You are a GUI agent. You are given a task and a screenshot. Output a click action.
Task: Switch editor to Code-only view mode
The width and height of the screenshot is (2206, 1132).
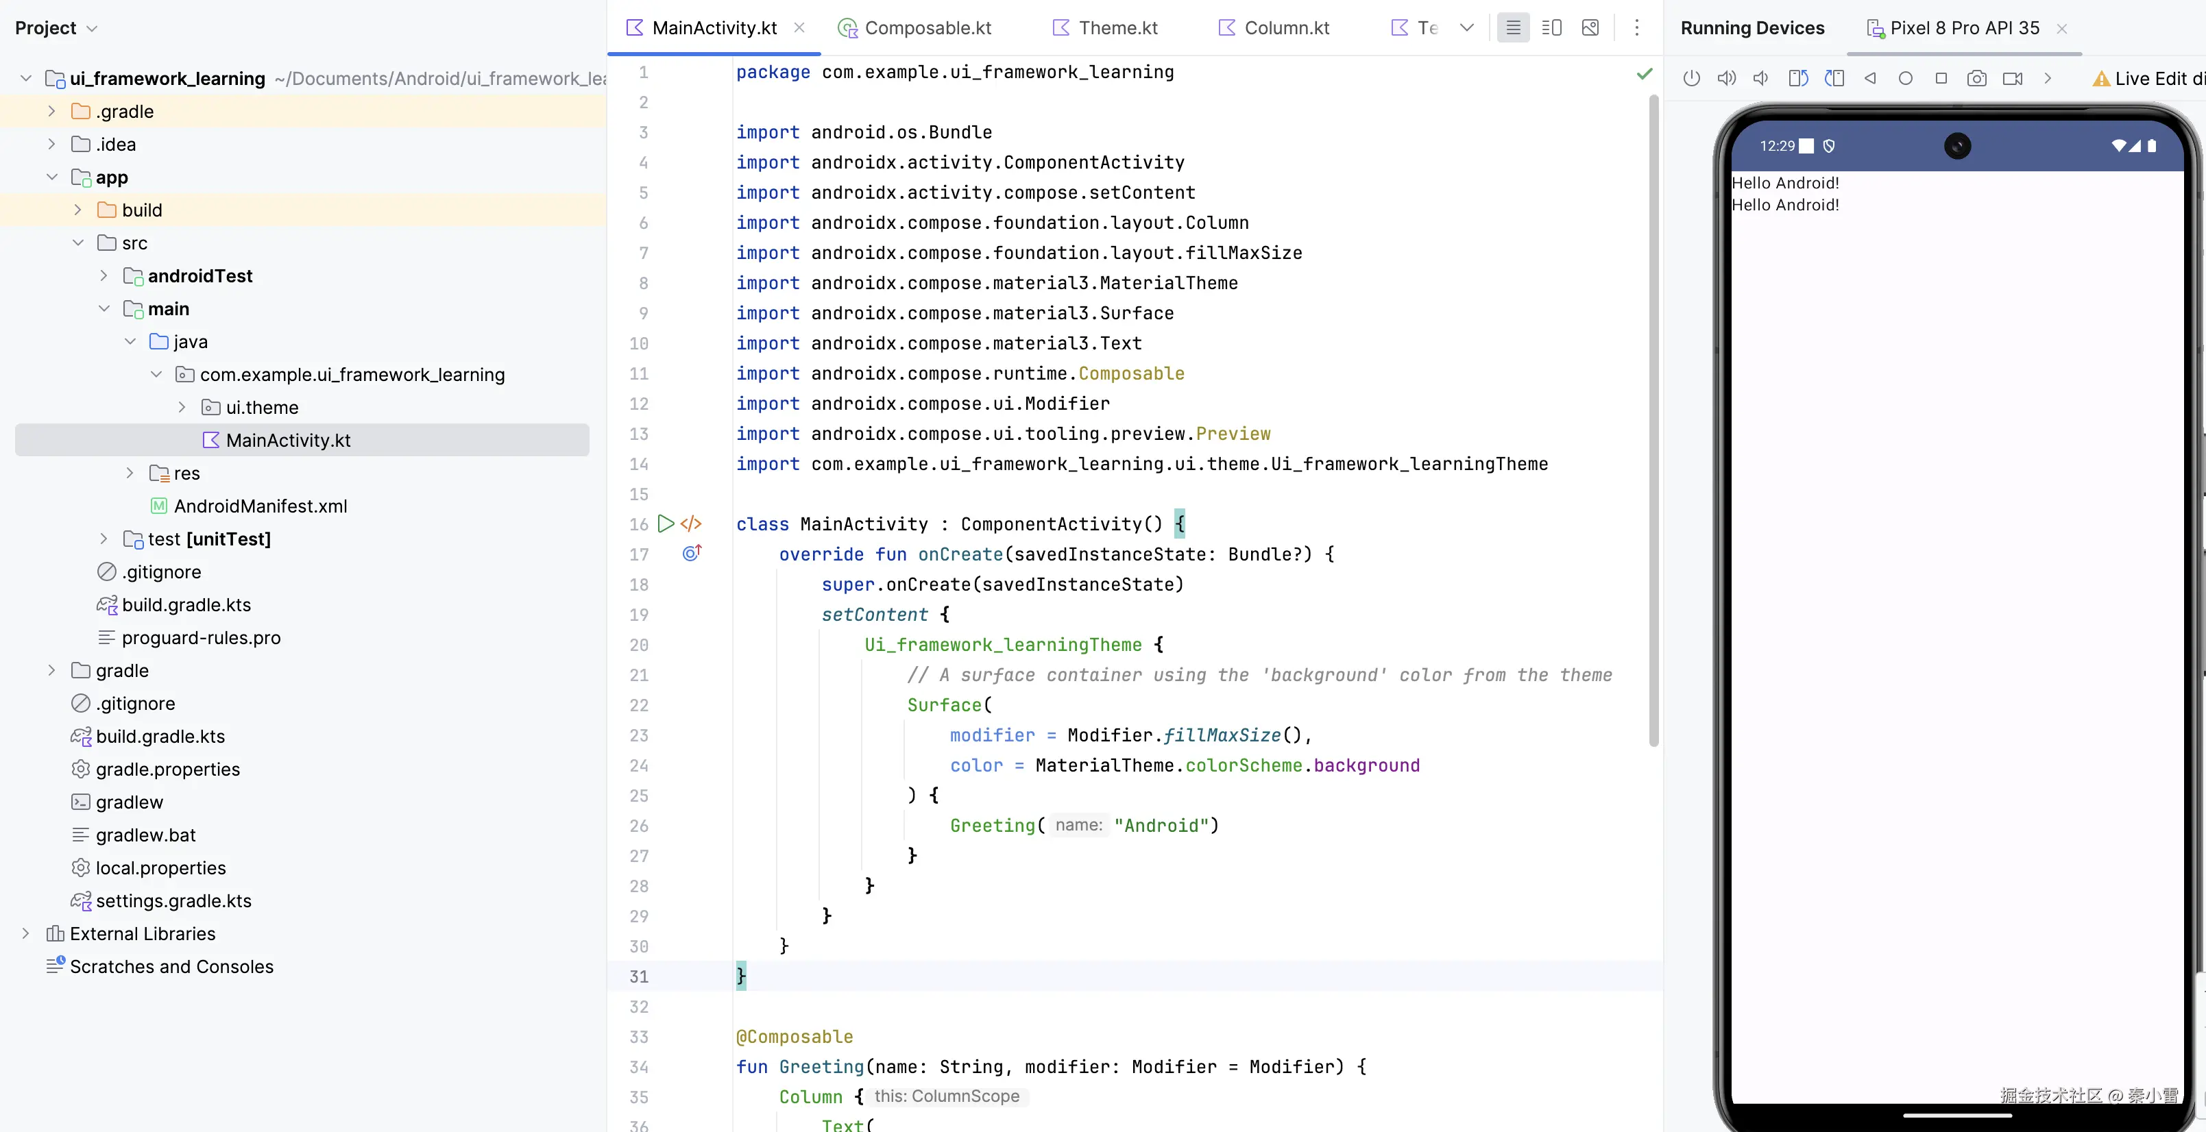pyautogui.click(x=1513, y=28)
